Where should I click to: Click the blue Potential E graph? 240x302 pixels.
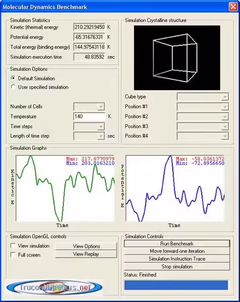click(x=175, y=188)
